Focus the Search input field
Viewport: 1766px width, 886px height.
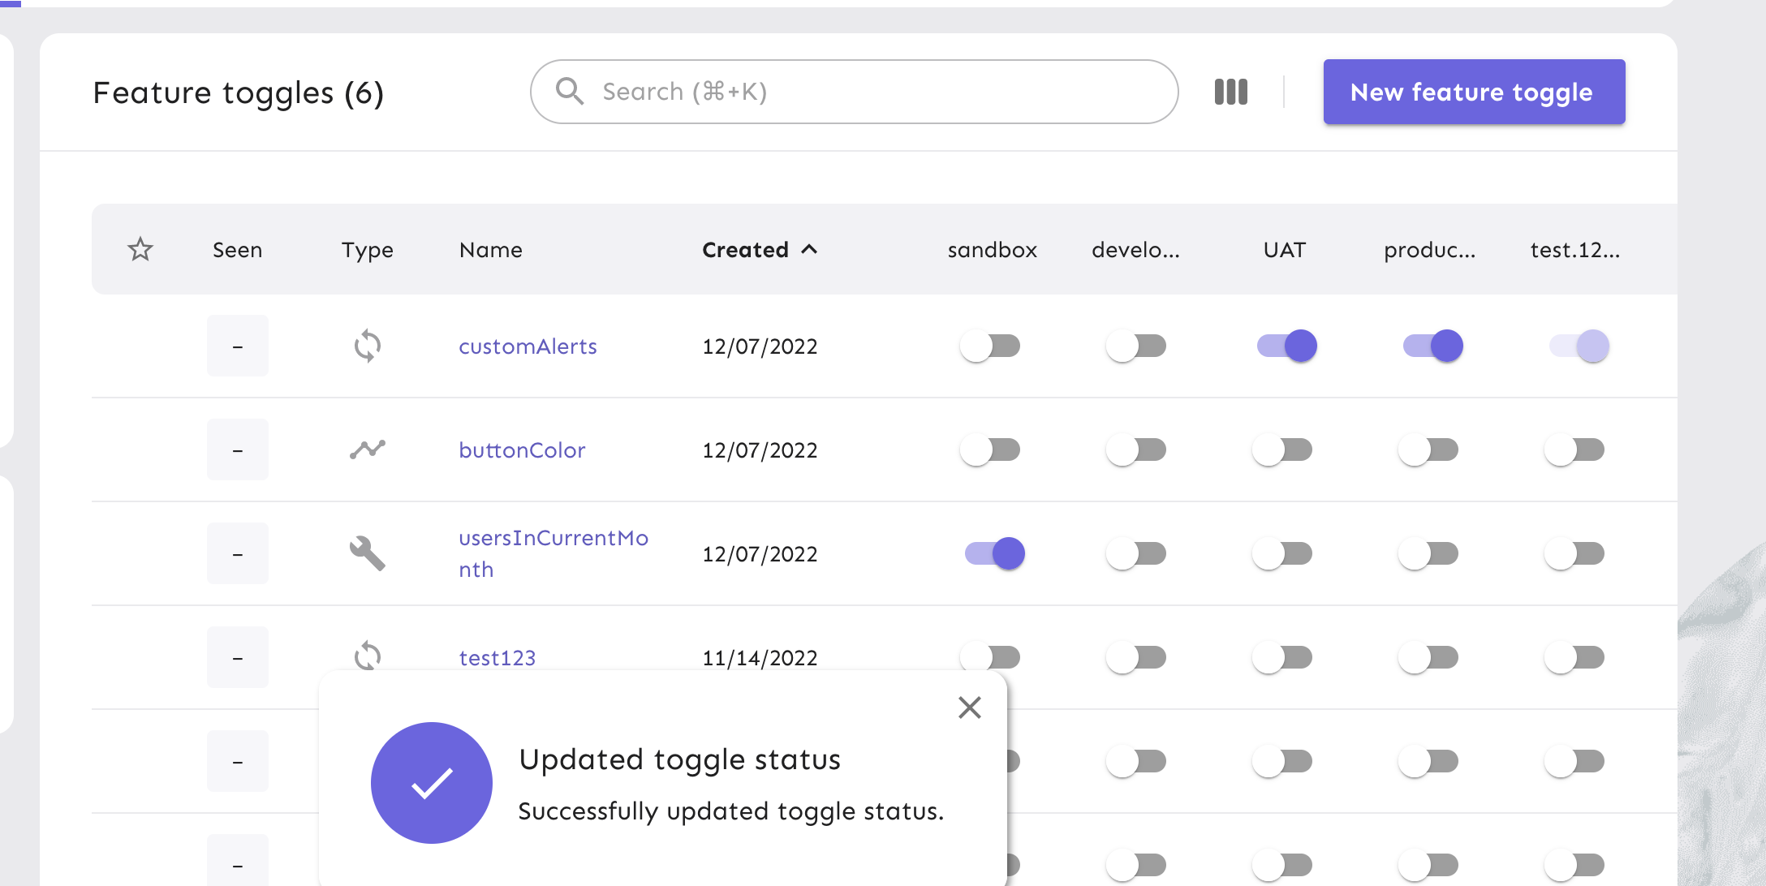click(x=854, y=92)
